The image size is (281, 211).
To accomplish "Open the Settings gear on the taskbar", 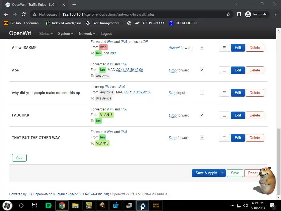I will pyautogui.click(x=143, y=206).
